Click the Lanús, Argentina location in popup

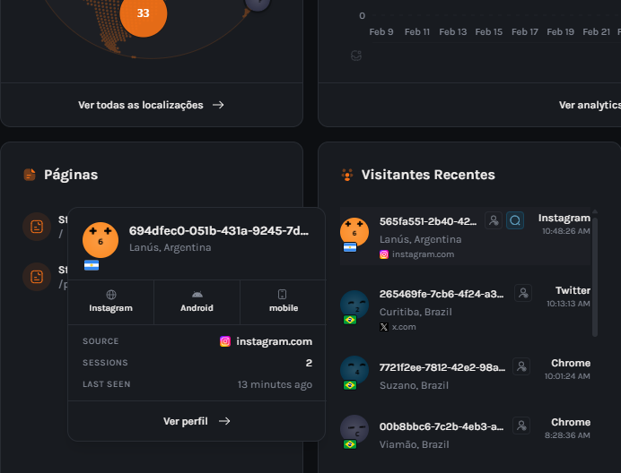171,247
